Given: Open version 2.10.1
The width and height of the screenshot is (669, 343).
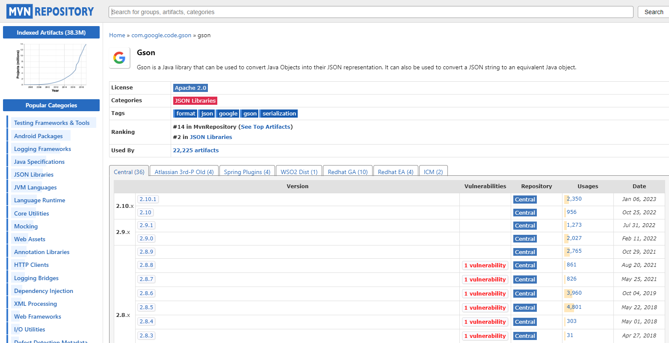Looking at the screenshot, I should (x=148, y=199).
